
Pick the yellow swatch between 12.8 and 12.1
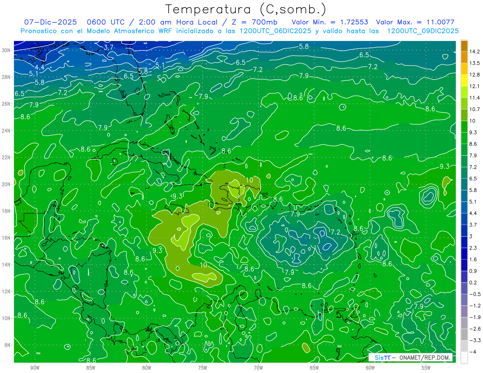pos(464,80)
